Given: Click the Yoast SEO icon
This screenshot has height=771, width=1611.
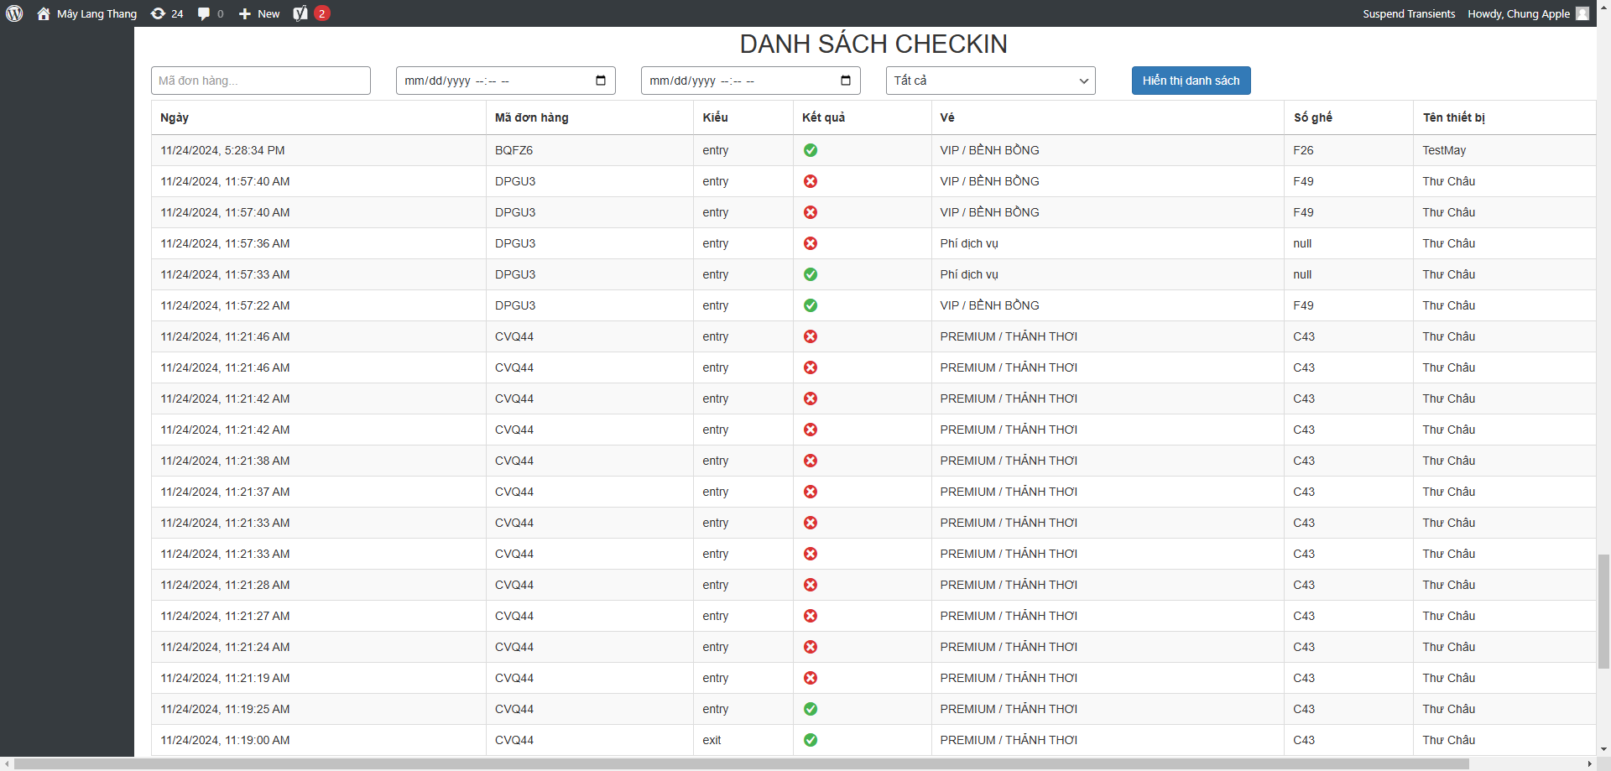Looking at the screenshot, I should pyautogui.click(x=300, y=13).
